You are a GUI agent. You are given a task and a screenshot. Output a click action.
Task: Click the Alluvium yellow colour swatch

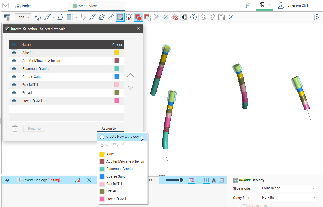[x=117, y=53]
